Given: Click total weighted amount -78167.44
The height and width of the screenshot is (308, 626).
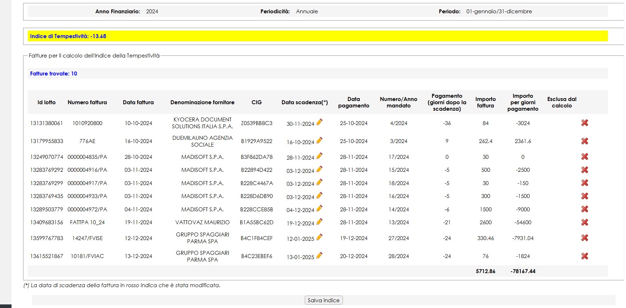Looking at the screenshot, I should (523, 271).
